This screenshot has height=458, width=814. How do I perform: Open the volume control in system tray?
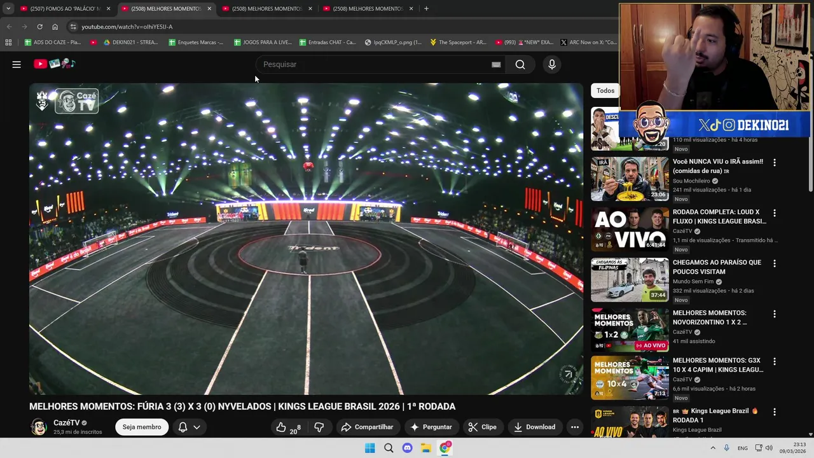769,448
